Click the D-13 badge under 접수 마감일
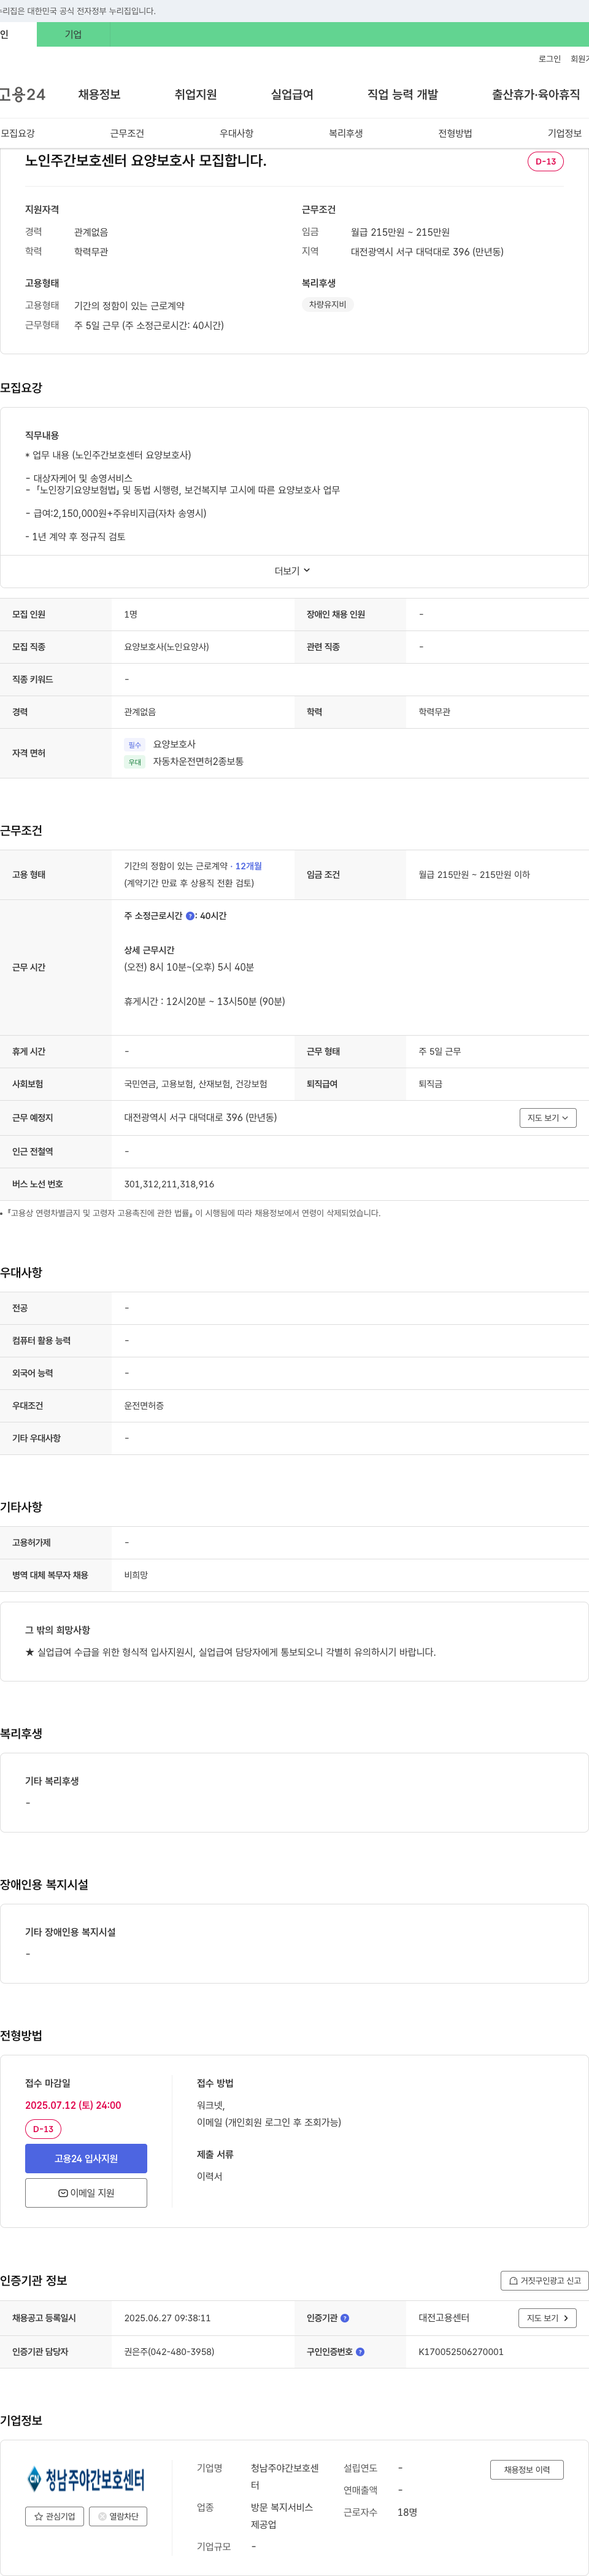The image size is (589, 2576). pos(43,2129)
